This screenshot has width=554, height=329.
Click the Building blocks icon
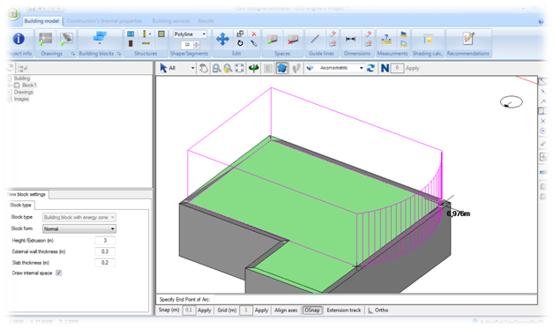click(x=100, y=37)
